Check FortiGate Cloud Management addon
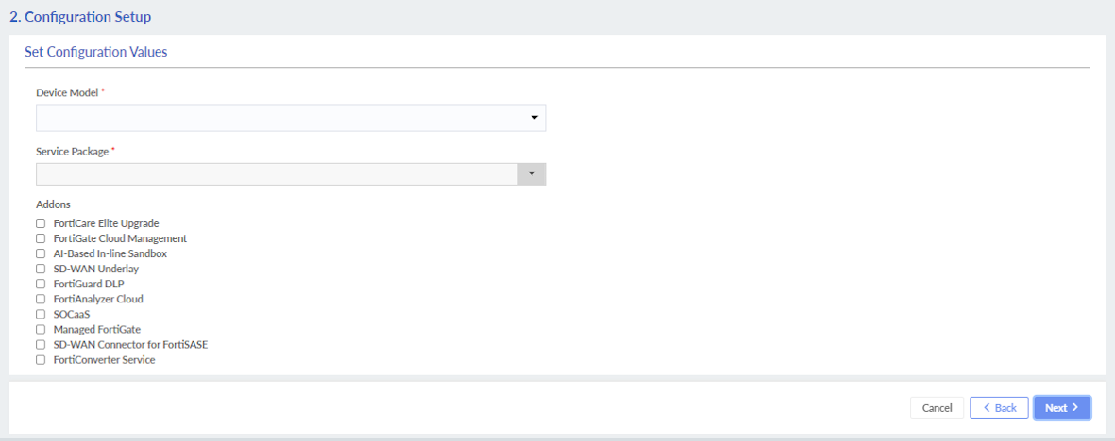 [x=41, y=238]
